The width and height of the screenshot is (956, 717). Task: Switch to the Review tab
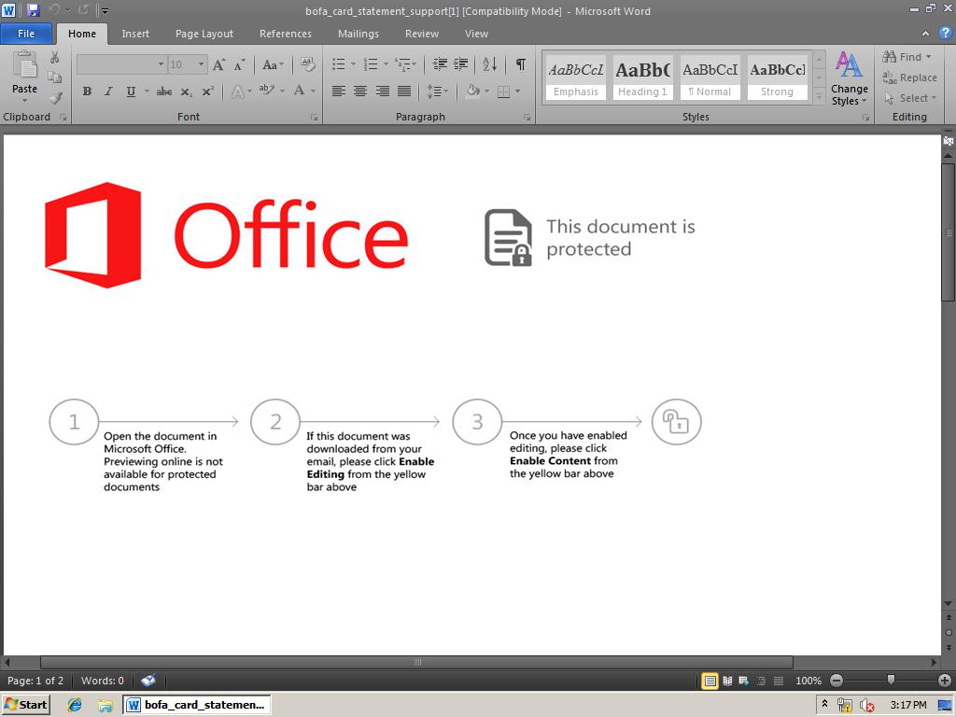point(422,34)
